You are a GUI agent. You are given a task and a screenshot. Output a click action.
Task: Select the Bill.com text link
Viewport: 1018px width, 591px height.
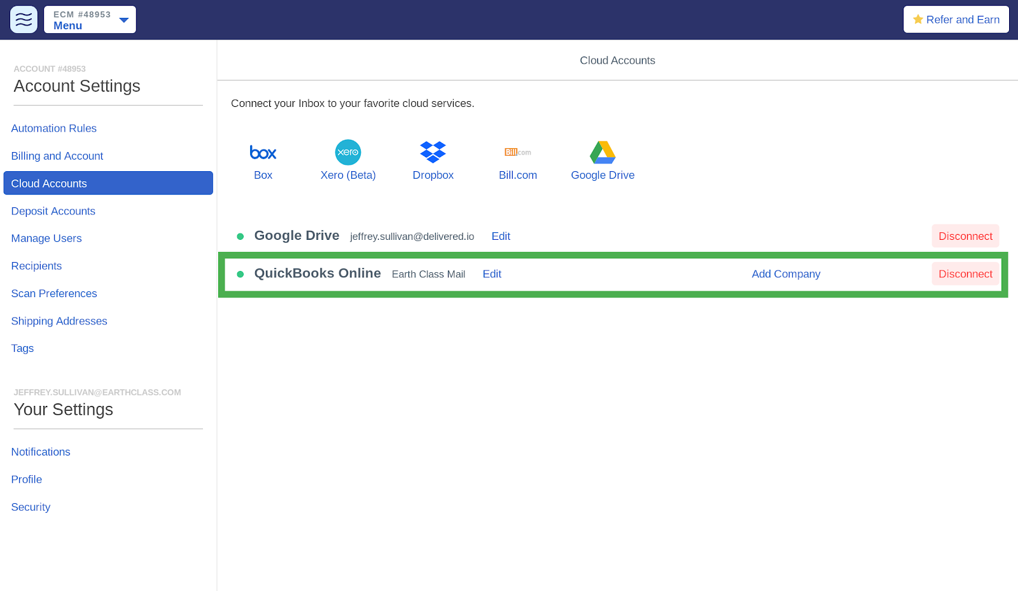click(518, 175)
